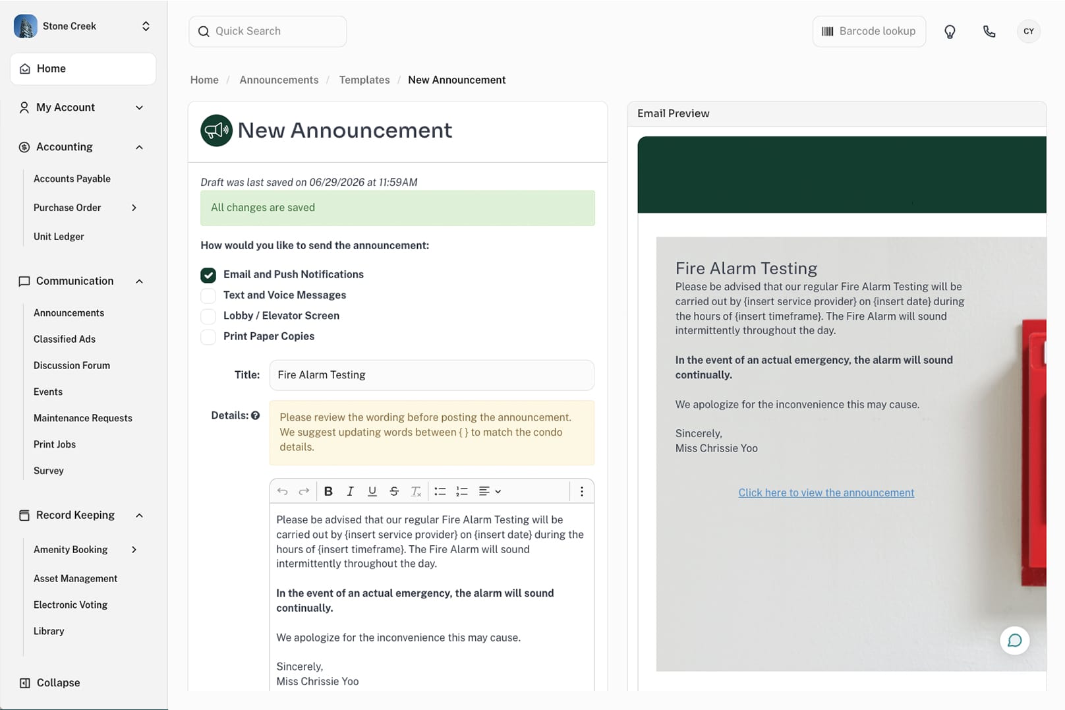
Task: Open Announcements in the sidebar
Action: tap(69, 312)
